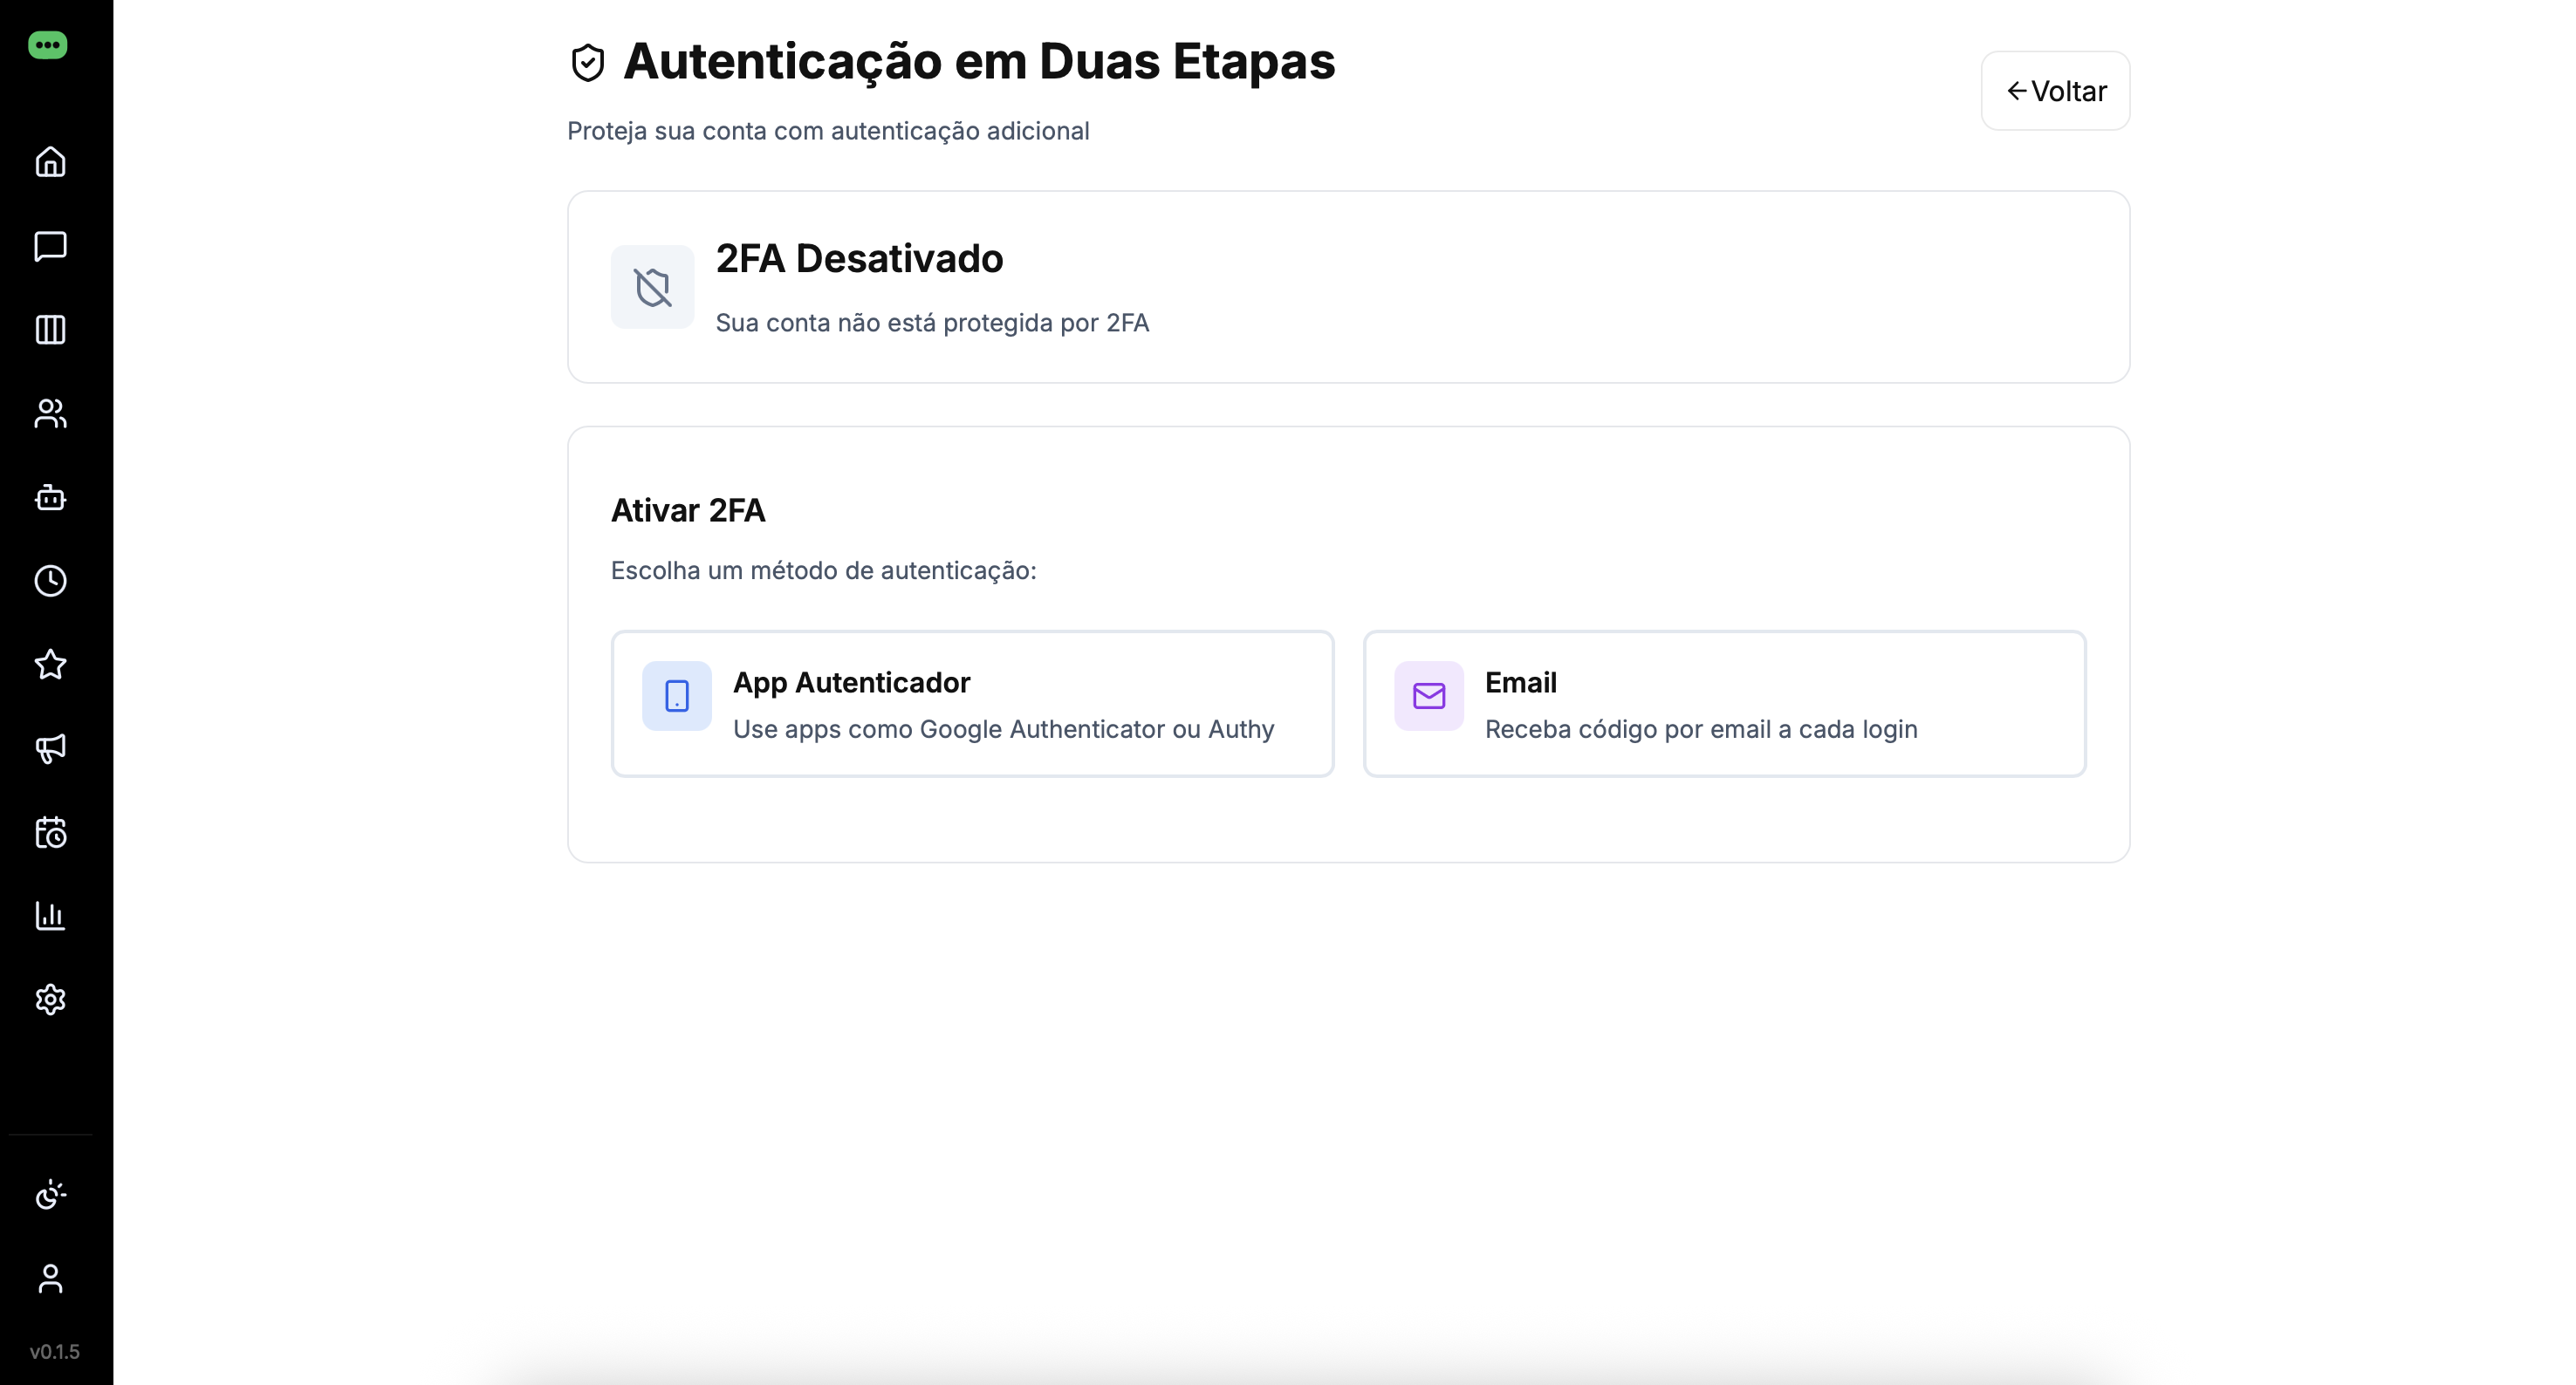This screenshot has width=2576, height=1385.
Task: Click Voltar to go back
Action: point(2054,90)
